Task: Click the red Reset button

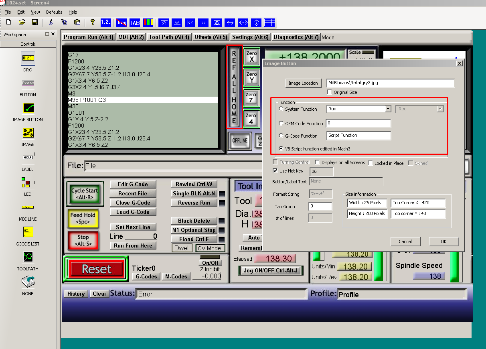Action: point(96,269)
